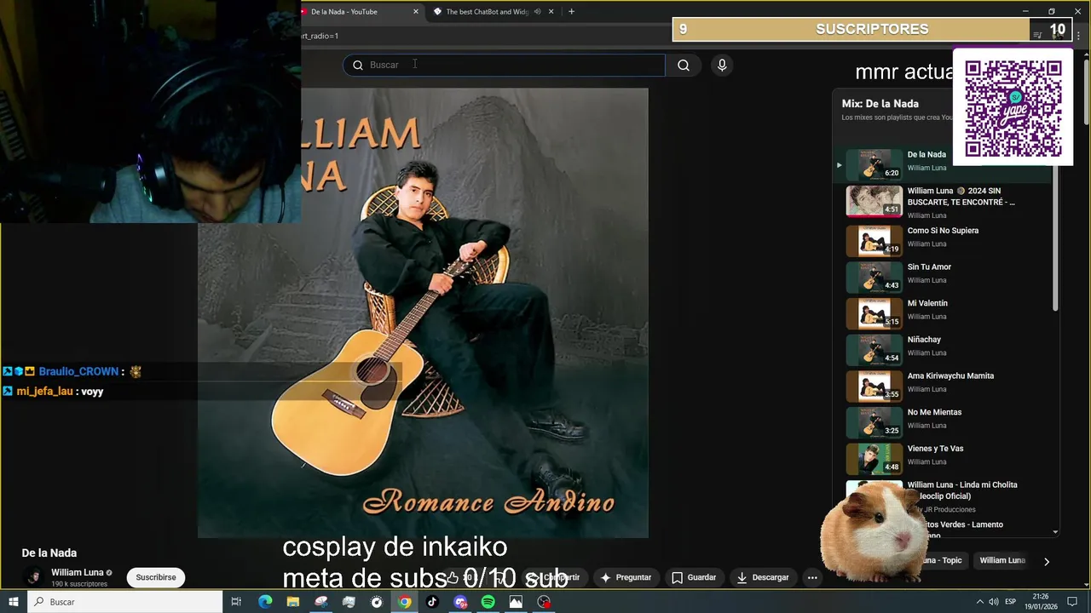Open Chrome three-dot menu

(1078, 36)
